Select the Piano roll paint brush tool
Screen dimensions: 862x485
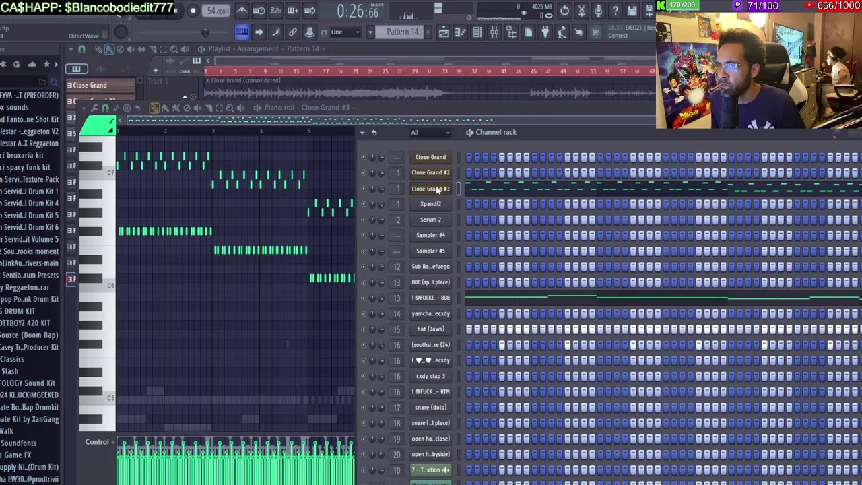[165, 108]
